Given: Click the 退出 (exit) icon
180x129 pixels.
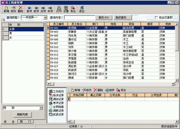Looking at the screenshot, I should [x=82, y=9].
